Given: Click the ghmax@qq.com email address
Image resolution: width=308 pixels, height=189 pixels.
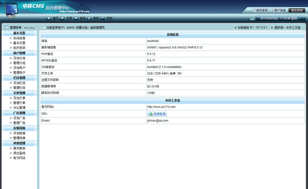Looking at the screenshot, I should (158, 120).
